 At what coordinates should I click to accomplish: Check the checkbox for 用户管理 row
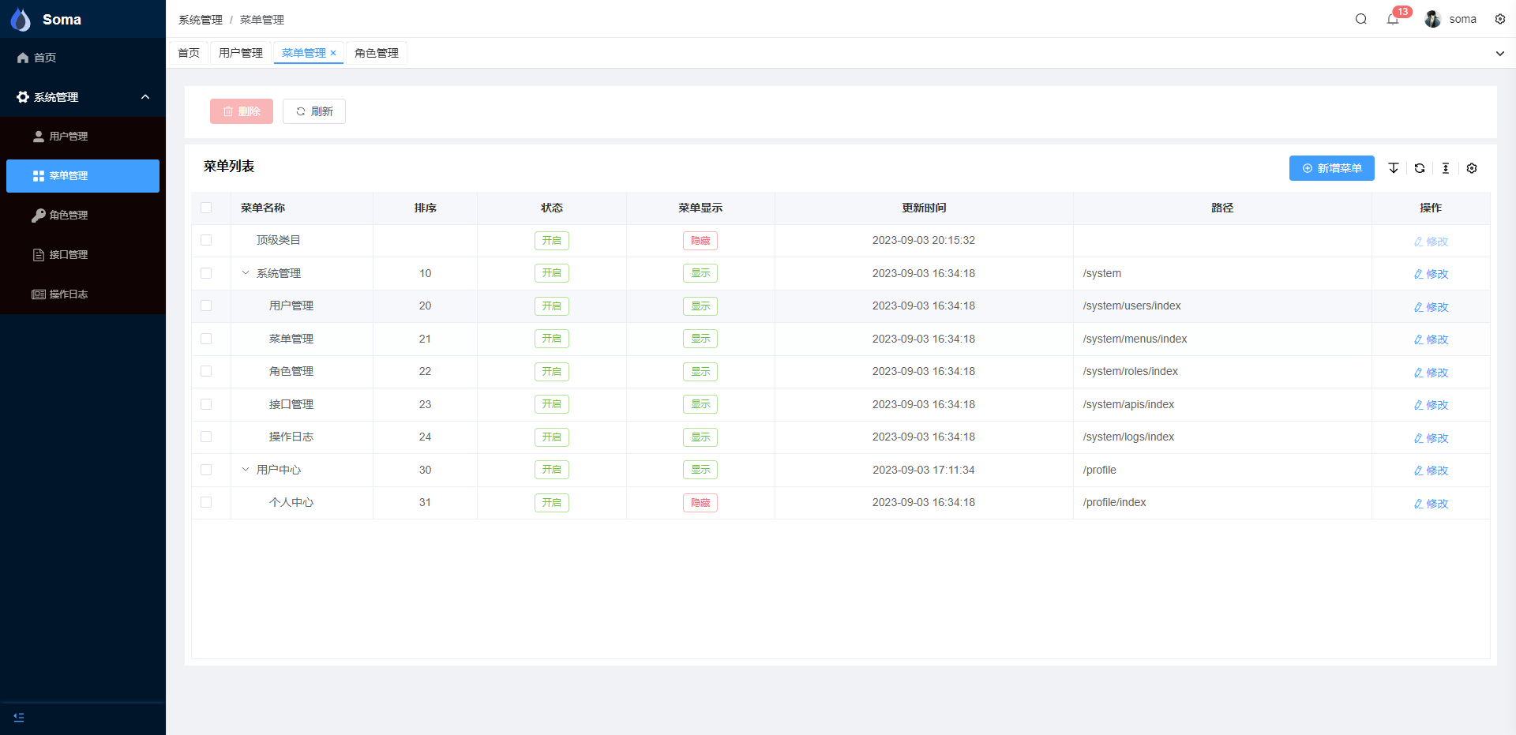pyautogui.click(x=206, y=306)
